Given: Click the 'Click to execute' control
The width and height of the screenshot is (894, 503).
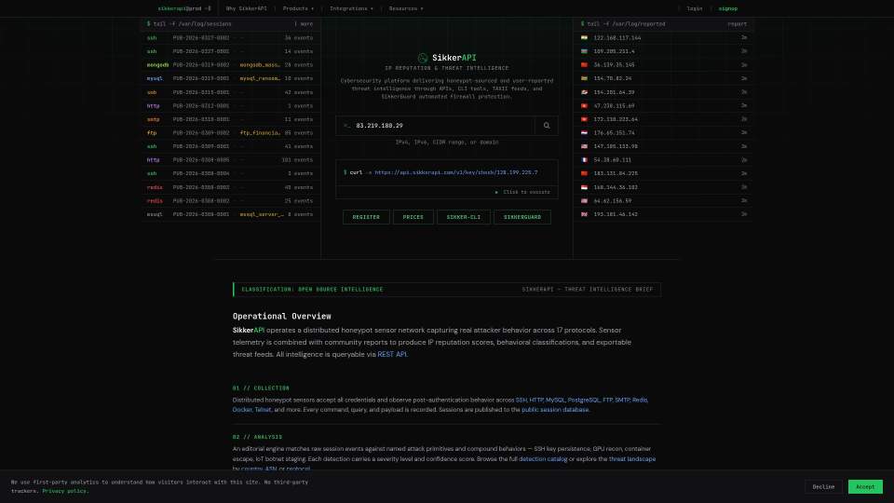Looking at the screenshot, I should (522, 192).
